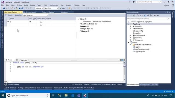
Task: Click the Open File folder icon
Action: click(x=17, y=8)
